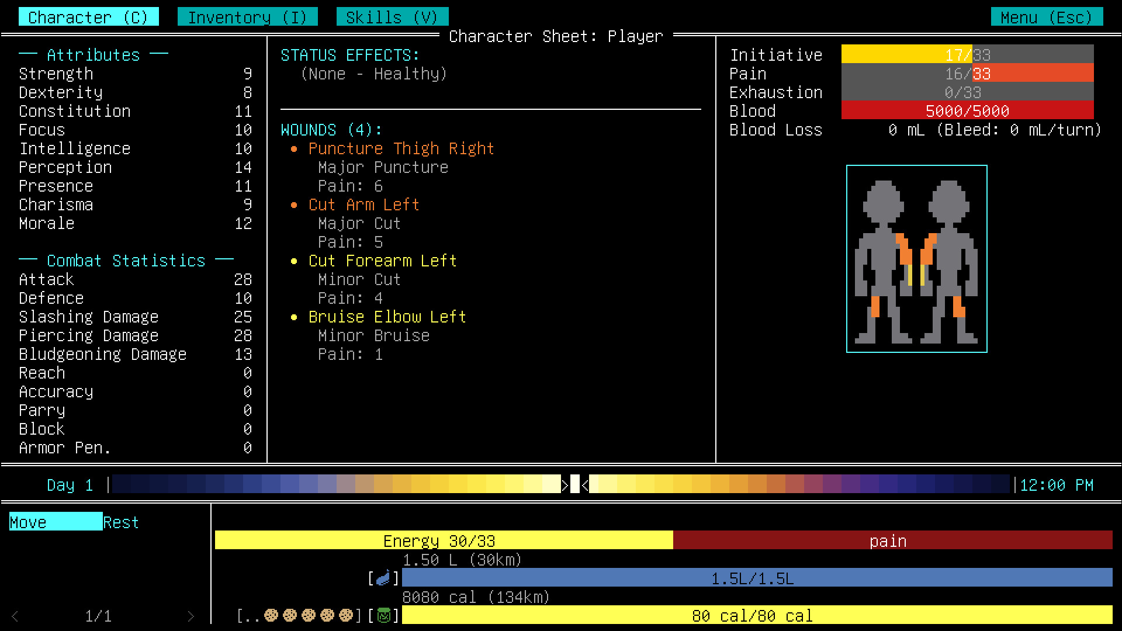Screen dimensions: 1122x631
Task: Click the Blood 5000/5000 bar
Action: pos(968,110)
